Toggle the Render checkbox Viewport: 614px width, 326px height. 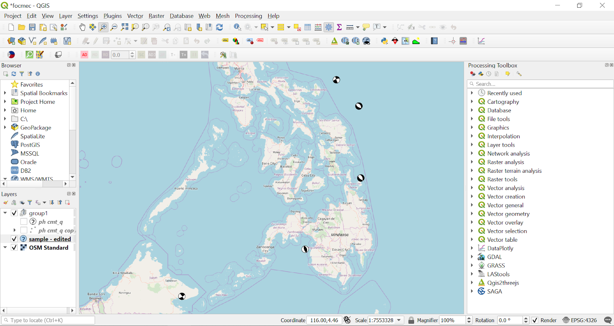click(x=535, y=320)
